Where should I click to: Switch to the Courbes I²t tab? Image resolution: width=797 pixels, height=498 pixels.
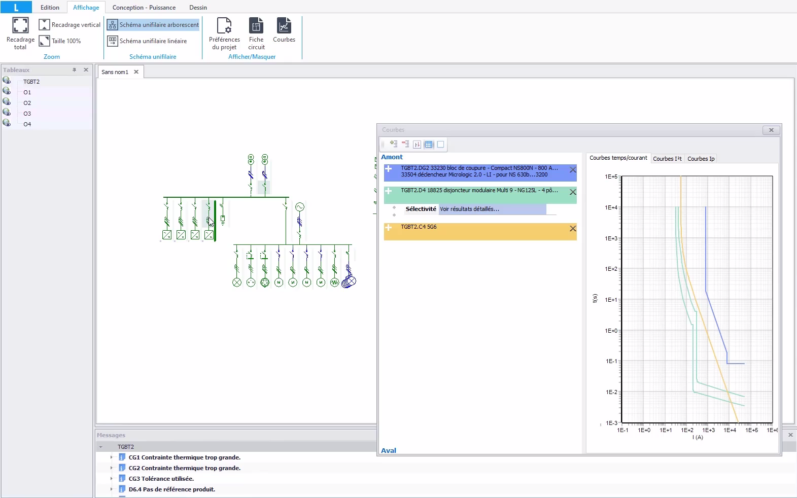coord(667,159)
